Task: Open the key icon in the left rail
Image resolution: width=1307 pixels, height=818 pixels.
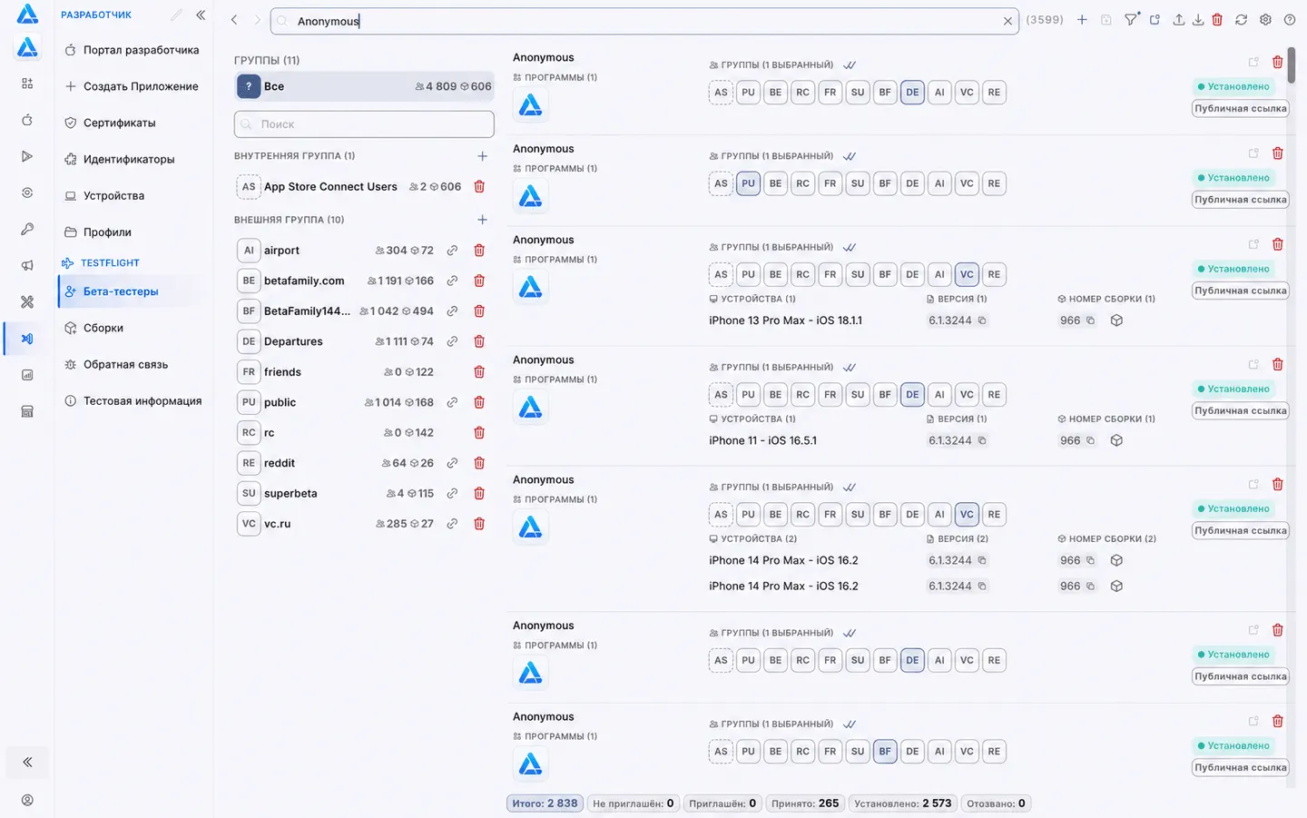Action: [27, 229]
